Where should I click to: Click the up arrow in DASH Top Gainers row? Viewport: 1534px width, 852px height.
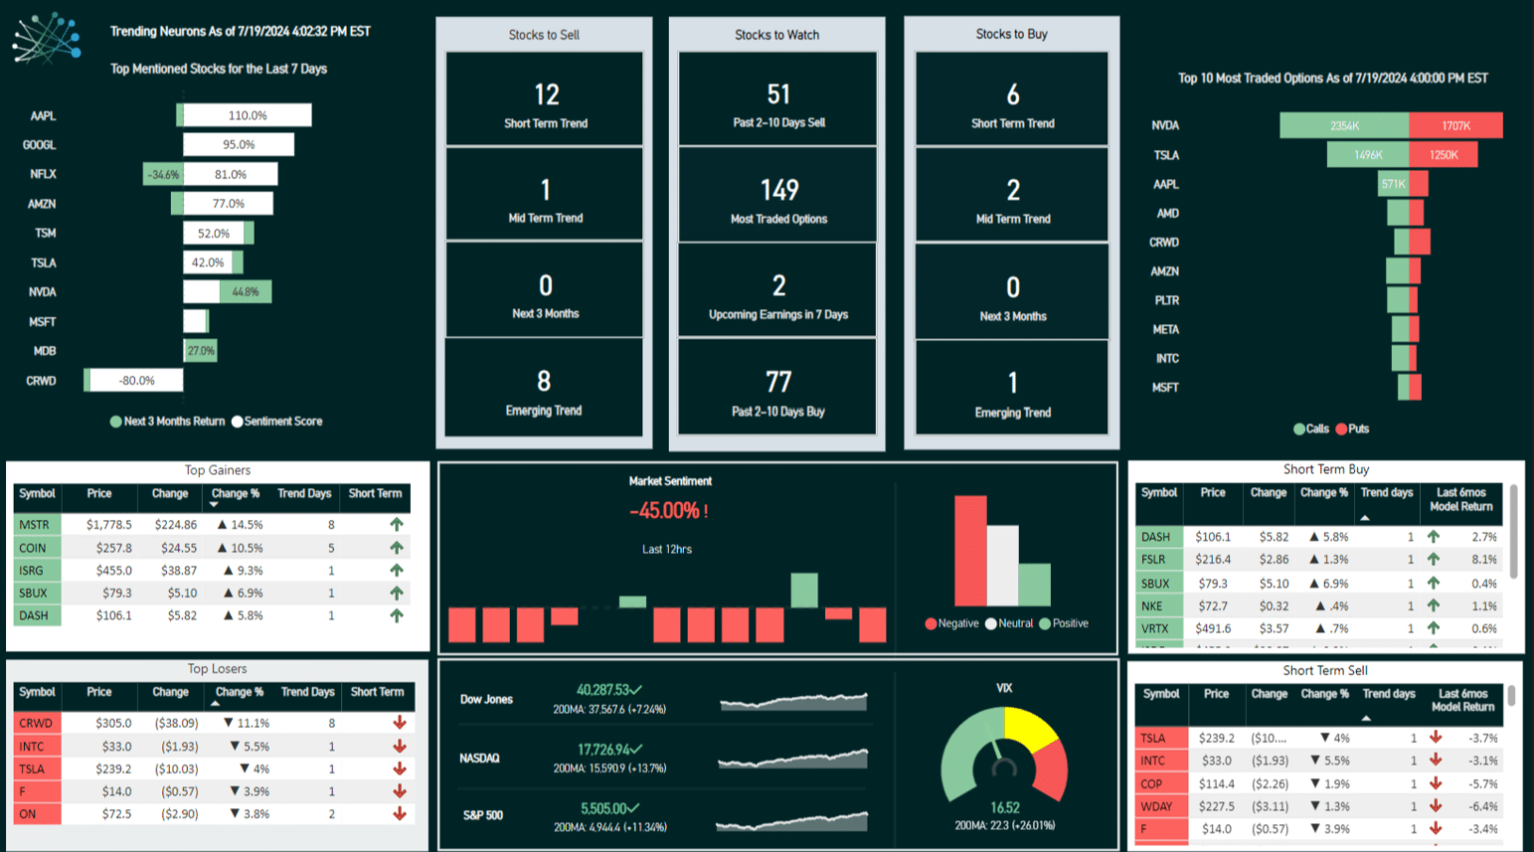397,615
